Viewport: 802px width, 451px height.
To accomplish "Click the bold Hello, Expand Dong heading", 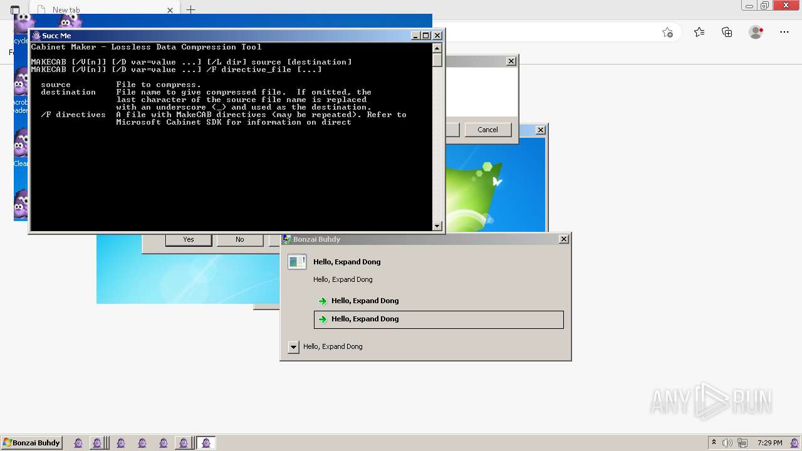I will [x=347, y=262].
